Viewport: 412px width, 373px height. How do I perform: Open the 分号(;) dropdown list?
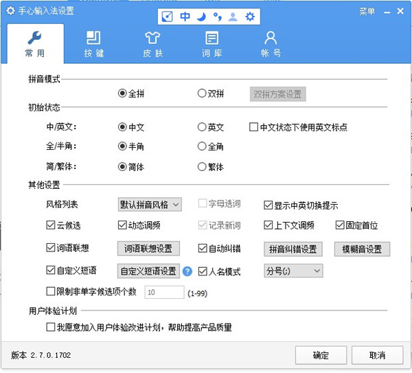(x=293, y=271)
